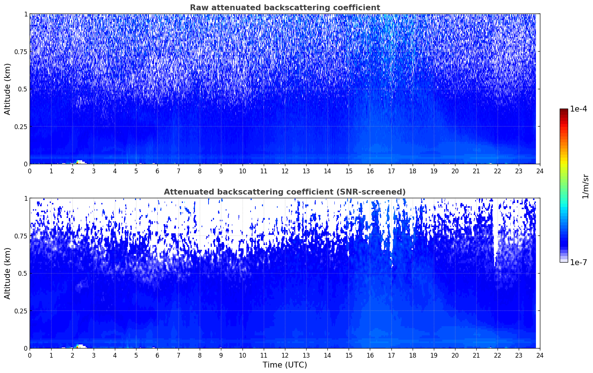This screenshot has width=593, height=373.
Task: Click the 0.5 altitude tick on lower plot
Action: pos(23,274)
